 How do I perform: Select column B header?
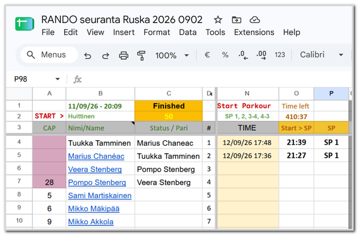pos(100,94)
